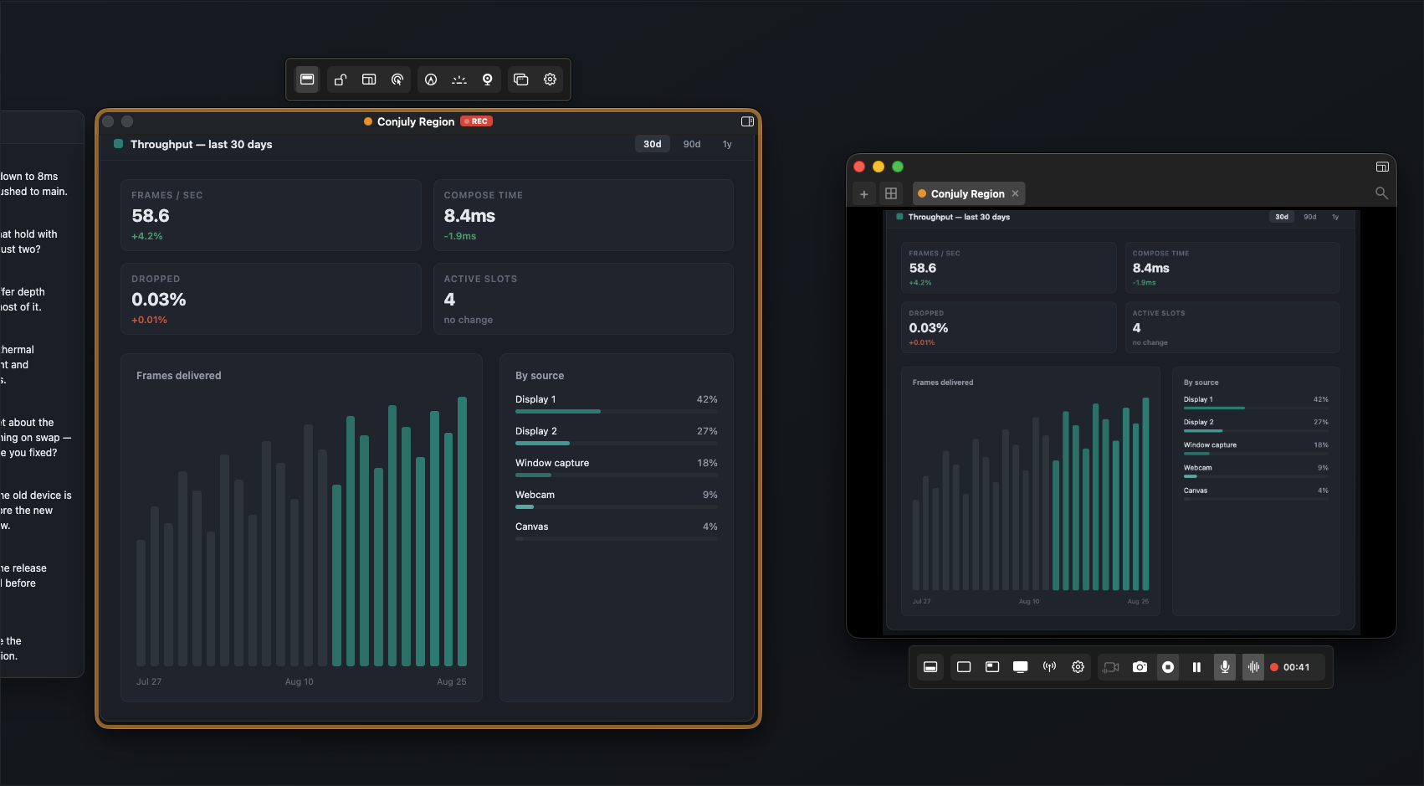1424x786 pixels.
Task: Click the Frames delivered heading in large window
Action: point(179,376)
